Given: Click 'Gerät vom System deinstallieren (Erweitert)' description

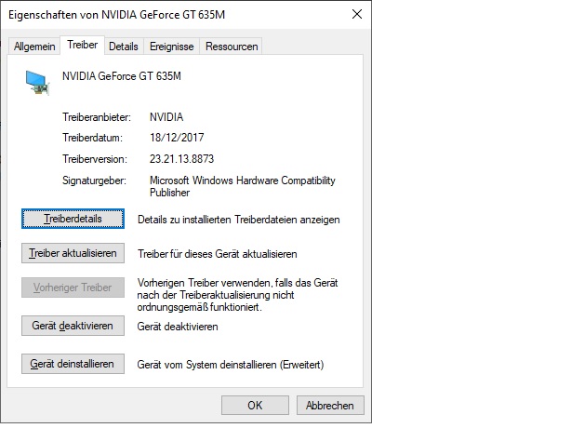Looking at the screenshot, I should [x=230, y=365].
